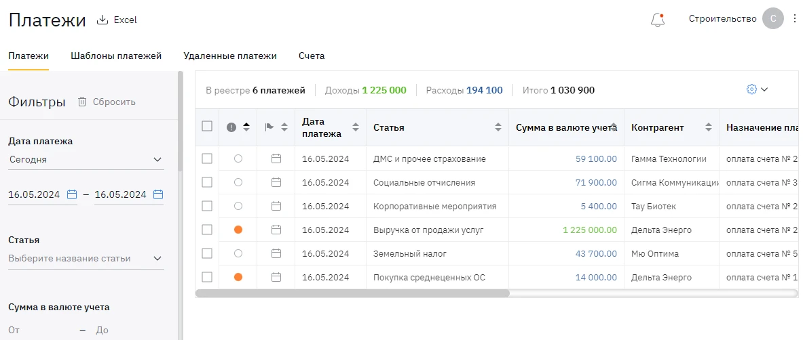The image size is (803, 340).
Task: Click calendar icon in Покупка среднеценных ОС row
Action: tap(276, 277)
